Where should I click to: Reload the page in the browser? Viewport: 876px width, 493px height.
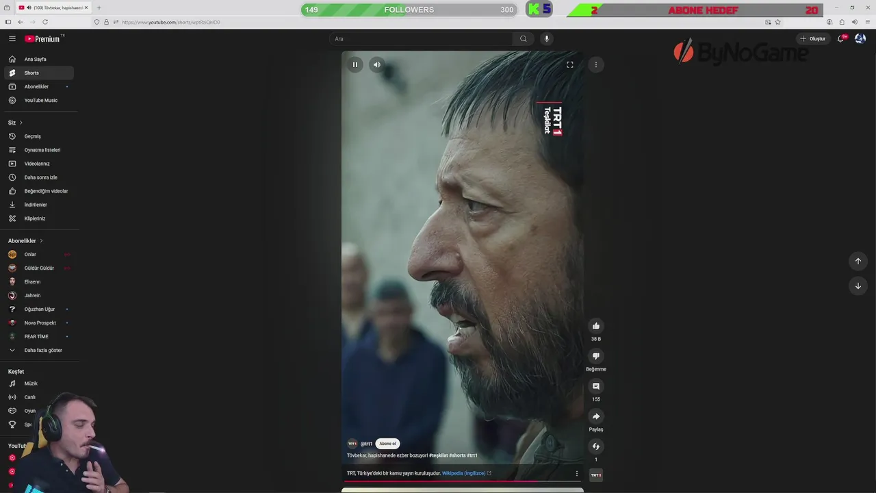pos(45,22)
